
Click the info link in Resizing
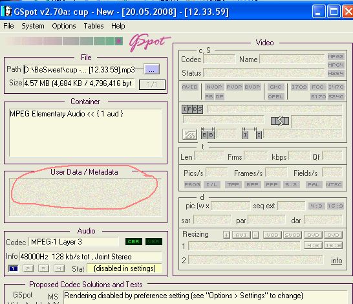[x=336, y=261]
